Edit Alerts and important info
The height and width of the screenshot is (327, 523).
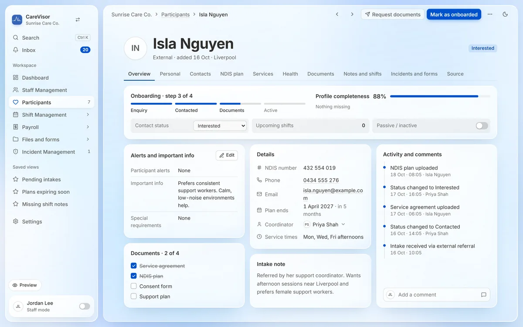pos(227,155)
